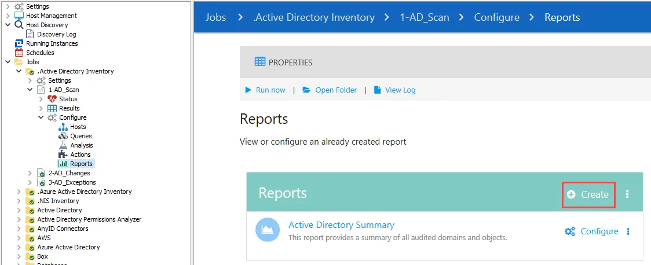Image resolution: width=651 pixels, height=265 pixels.
Task: Click the Configure gears icon in tree
Action: click(x=52, y=117)
